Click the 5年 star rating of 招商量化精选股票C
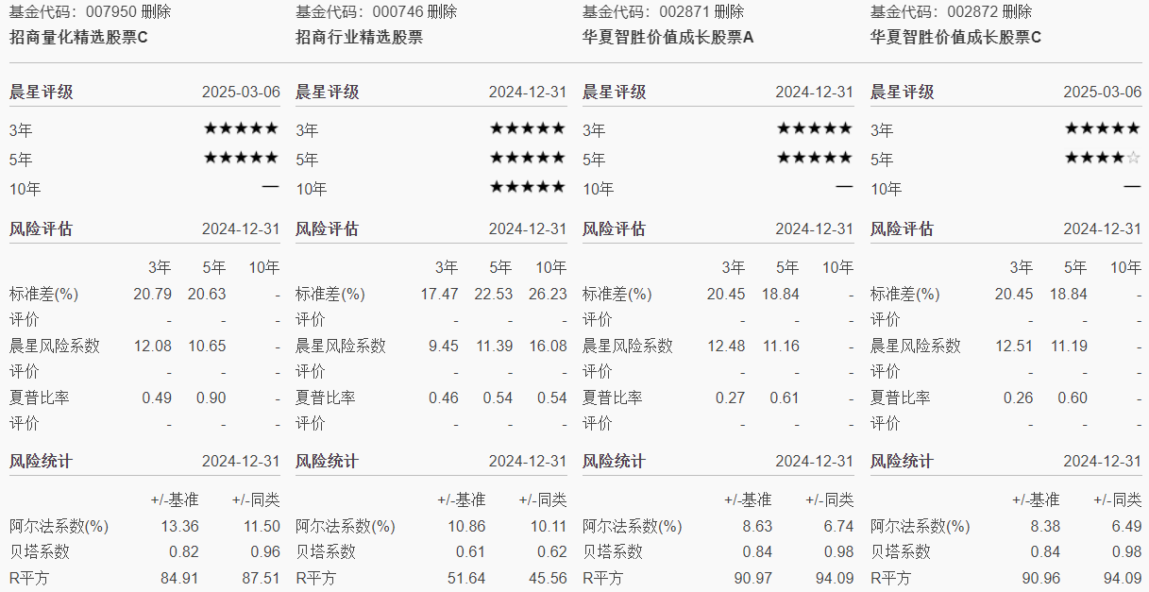 click(x=242, y=158)
